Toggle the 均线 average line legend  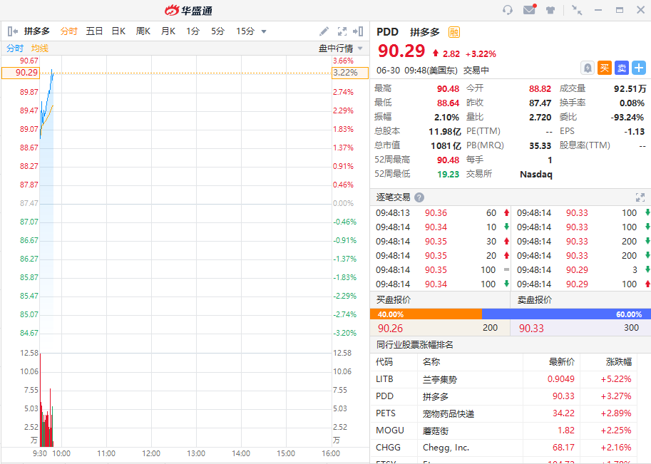tap(40, 48)
